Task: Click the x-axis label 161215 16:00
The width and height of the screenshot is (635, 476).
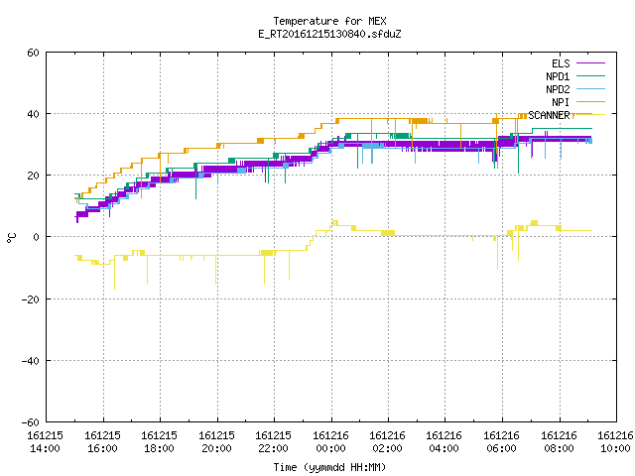Action: pyautogui.click(x=102, y=442)
